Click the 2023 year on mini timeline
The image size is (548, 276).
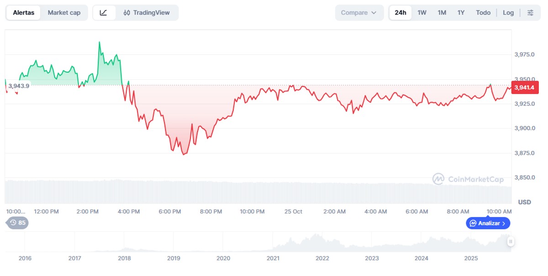pos(372,258)
